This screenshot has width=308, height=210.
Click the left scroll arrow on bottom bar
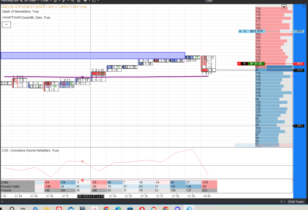click(2, 202)
